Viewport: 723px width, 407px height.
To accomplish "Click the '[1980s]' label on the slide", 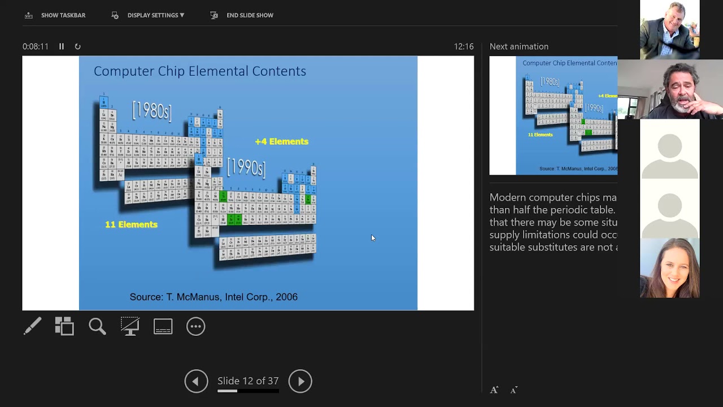I will click(x=152, y=110).
